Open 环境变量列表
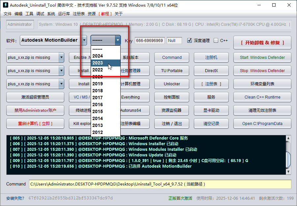 point(262,84)
